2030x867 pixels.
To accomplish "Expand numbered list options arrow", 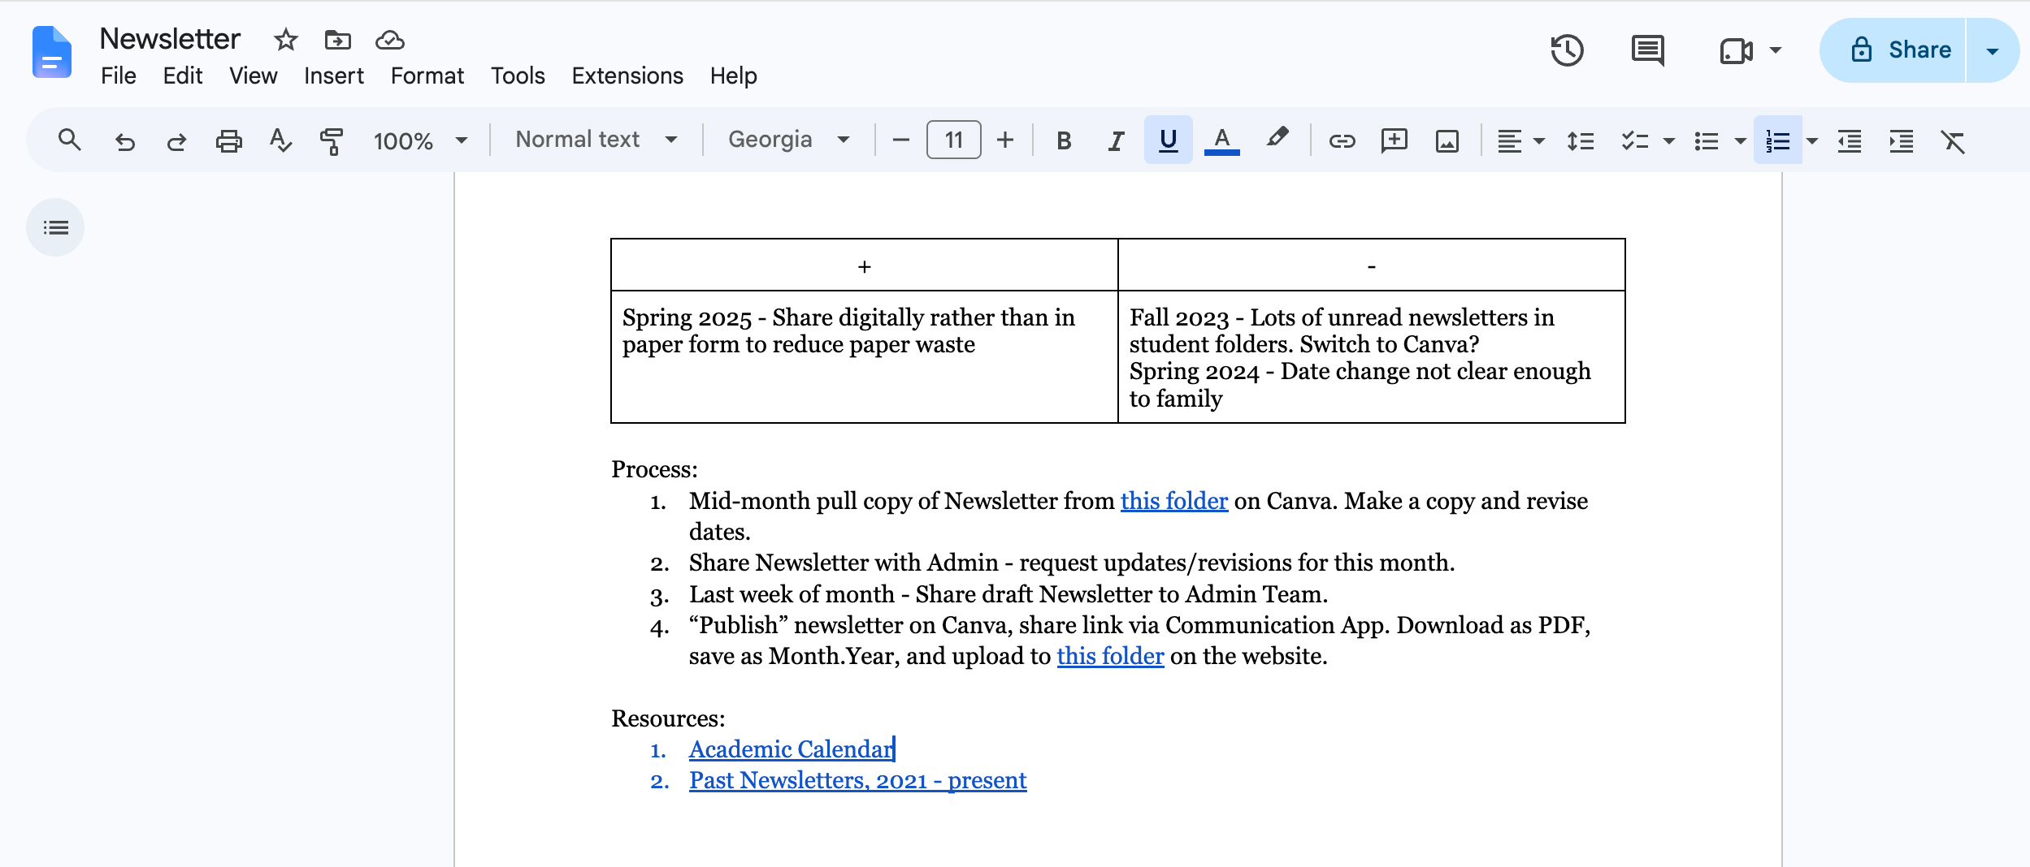I will tap(1811, 141).
